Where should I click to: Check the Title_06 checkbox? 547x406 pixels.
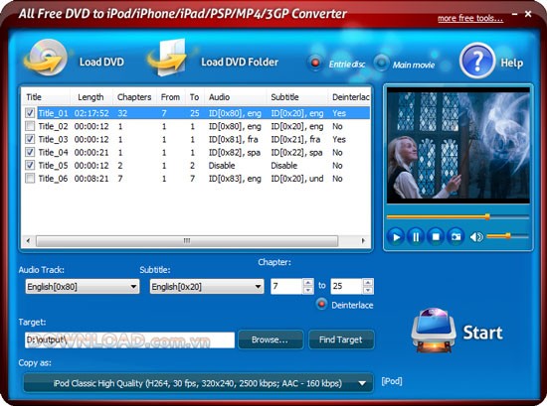[x=31, y=179]
